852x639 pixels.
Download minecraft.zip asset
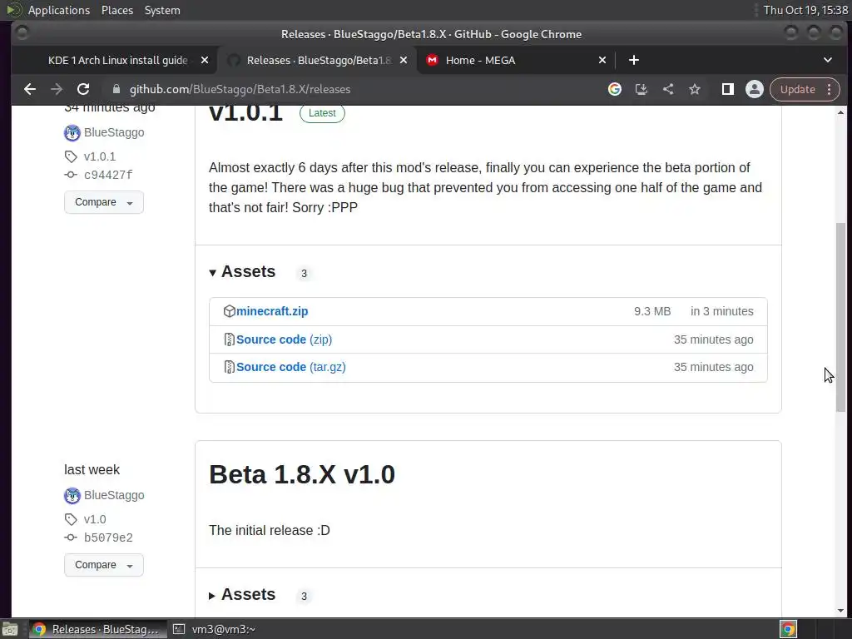[x=272, y=311]
